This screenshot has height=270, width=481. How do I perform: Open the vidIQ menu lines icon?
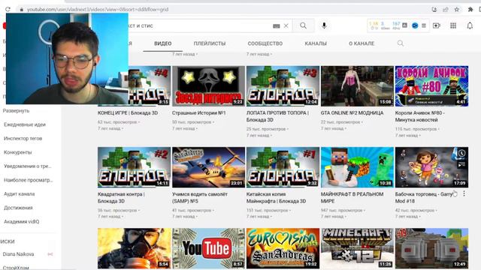[424, 25]
